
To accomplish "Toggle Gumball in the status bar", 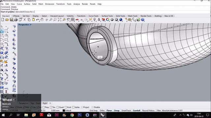I will 136,110.
